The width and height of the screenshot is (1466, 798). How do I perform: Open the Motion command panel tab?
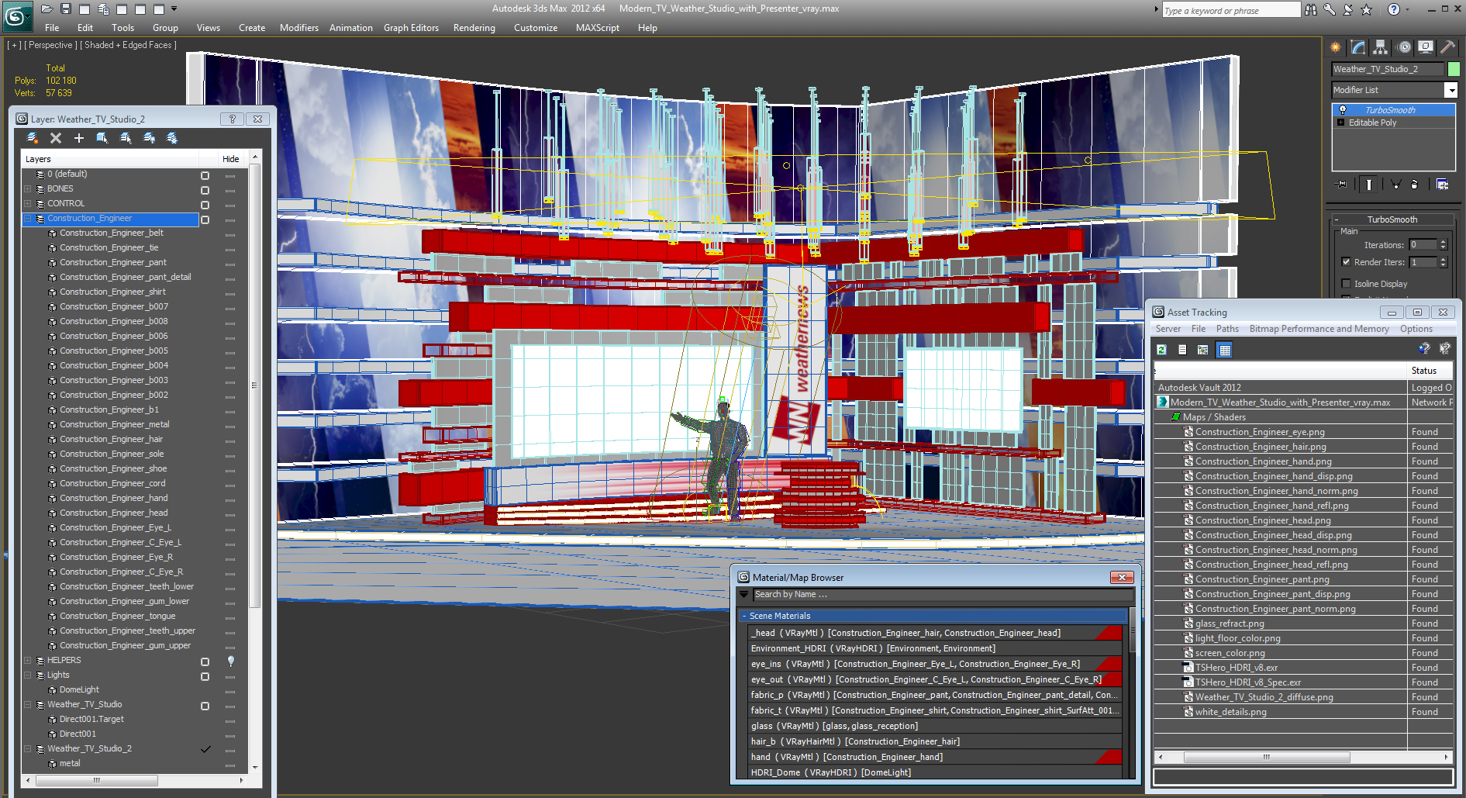tap(1404, 47)
